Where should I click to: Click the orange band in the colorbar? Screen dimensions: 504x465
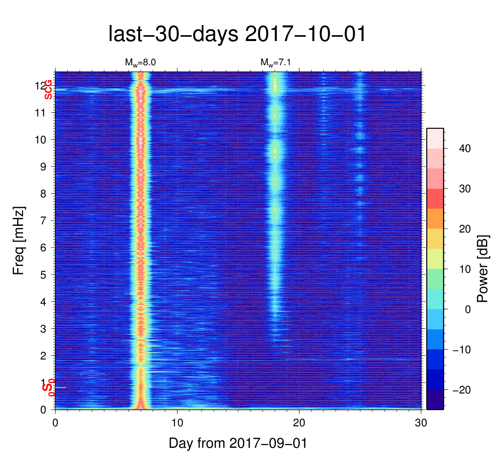(435, 219)
